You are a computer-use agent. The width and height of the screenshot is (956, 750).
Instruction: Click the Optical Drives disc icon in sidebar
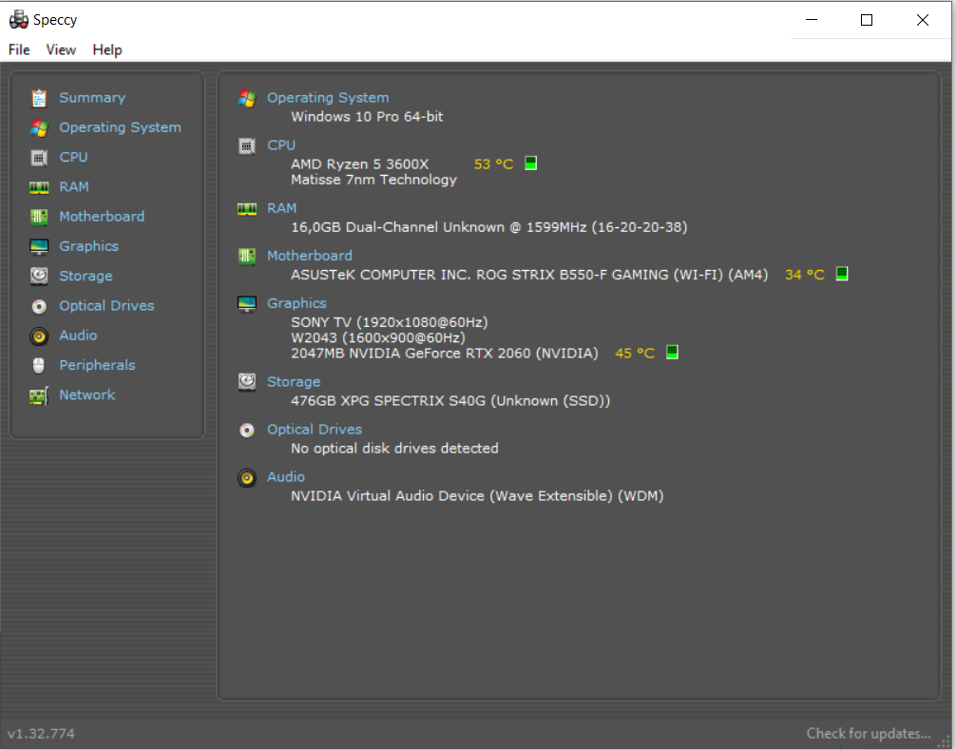[x=39, y=306]
